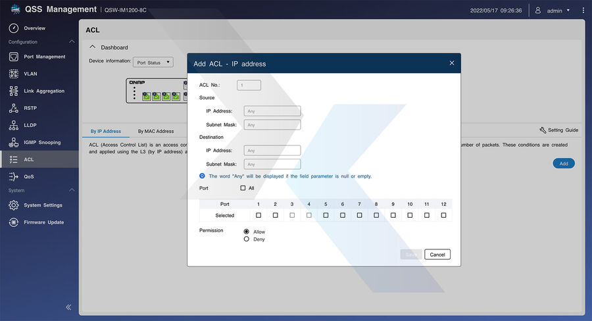Collapse the sidebar with double-arrow icon

[68, 307]
